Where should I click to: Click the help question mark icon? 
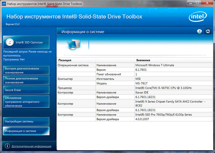point(199,31)
